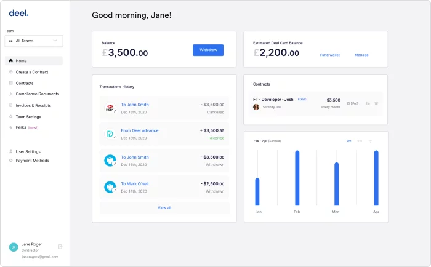Open To Mark O'neil transaction
This screenshot has height=267, width=431.
(164, 187)
